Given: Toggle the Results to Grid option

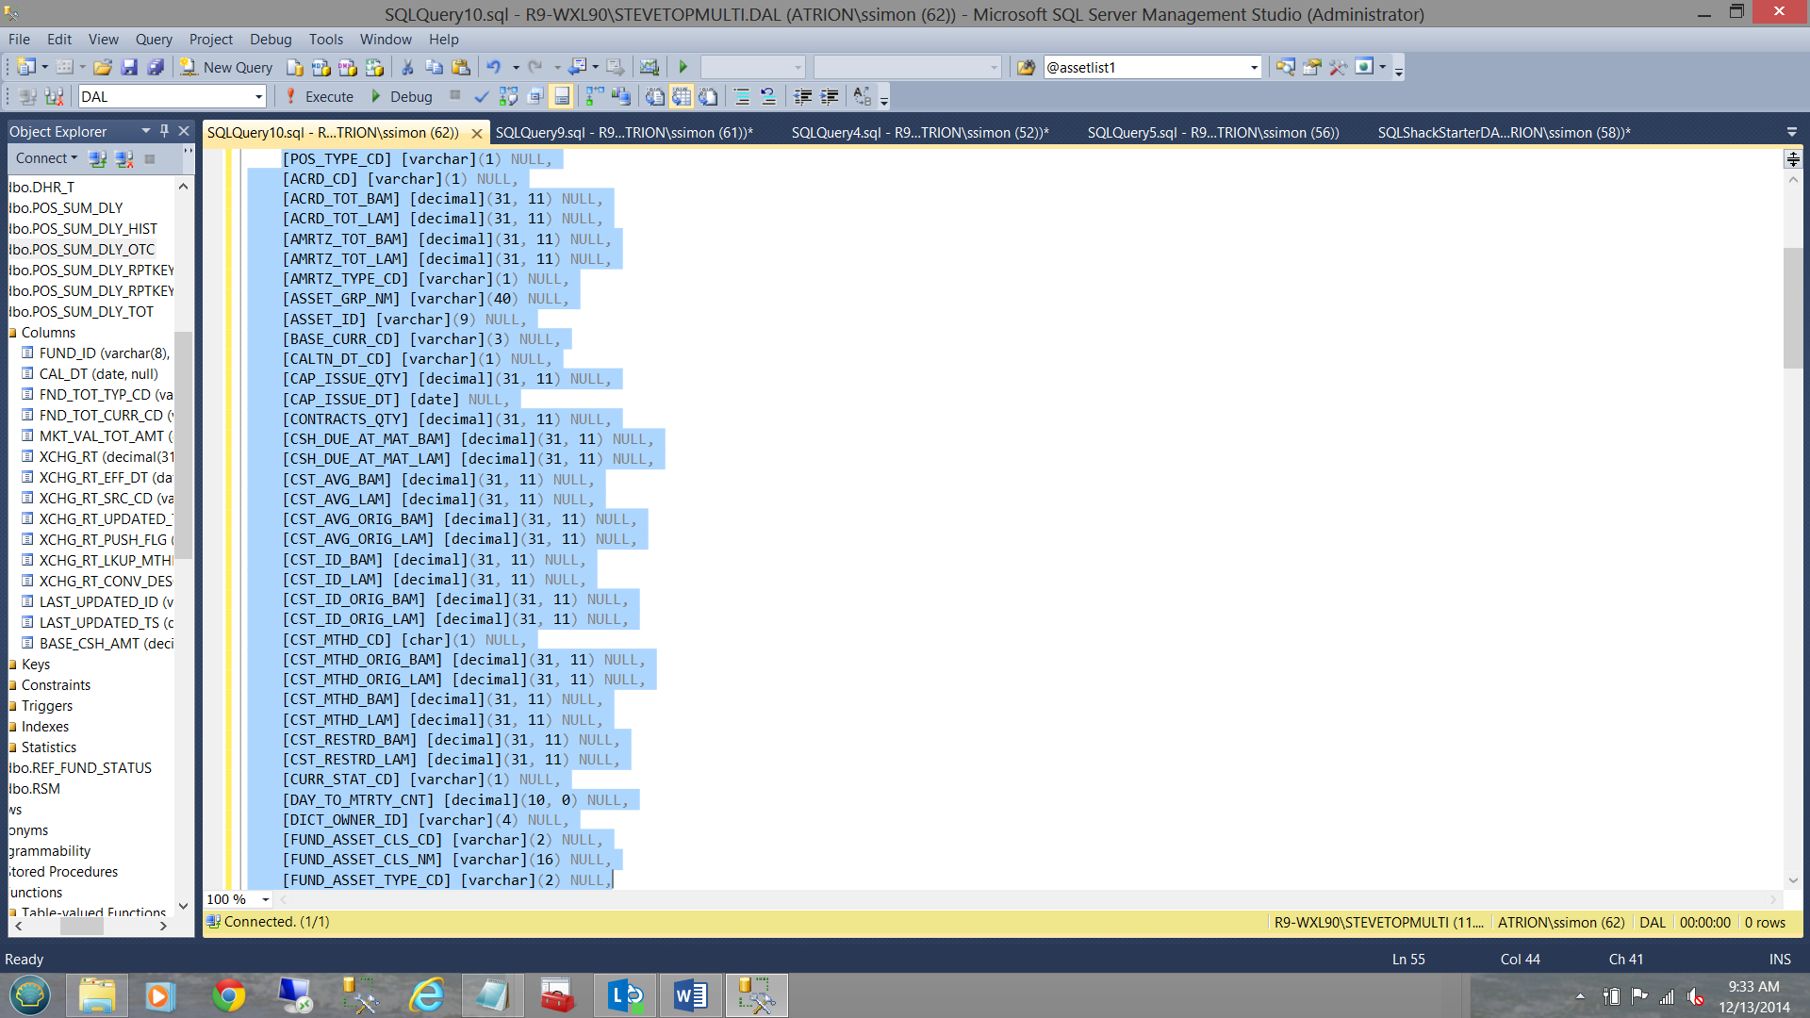Looking at the screenshot, I should point(682,96).
